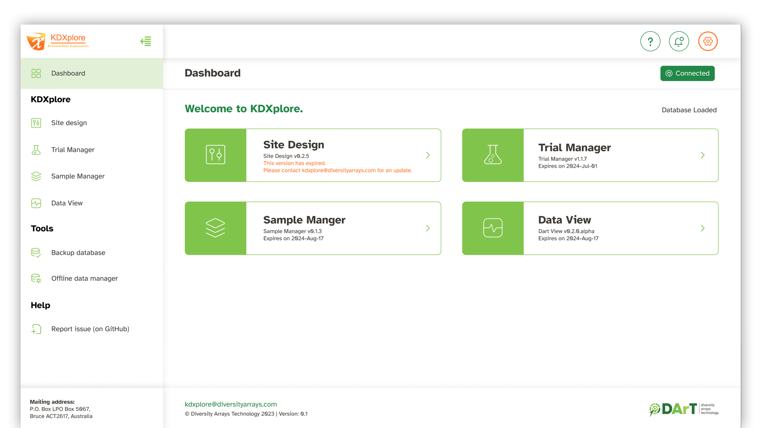
Task: Click the Data View pulse icon in the sidebar
Action: [x=36, y=203]
